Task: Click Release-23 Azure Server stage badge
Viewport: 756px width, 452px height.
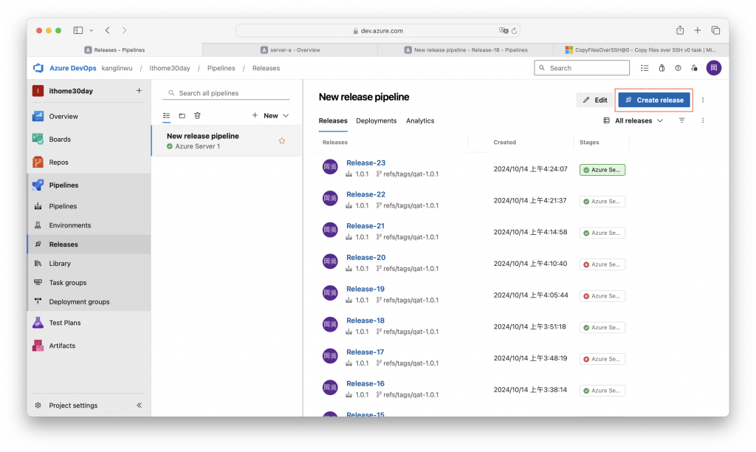Action: [602, 170]
